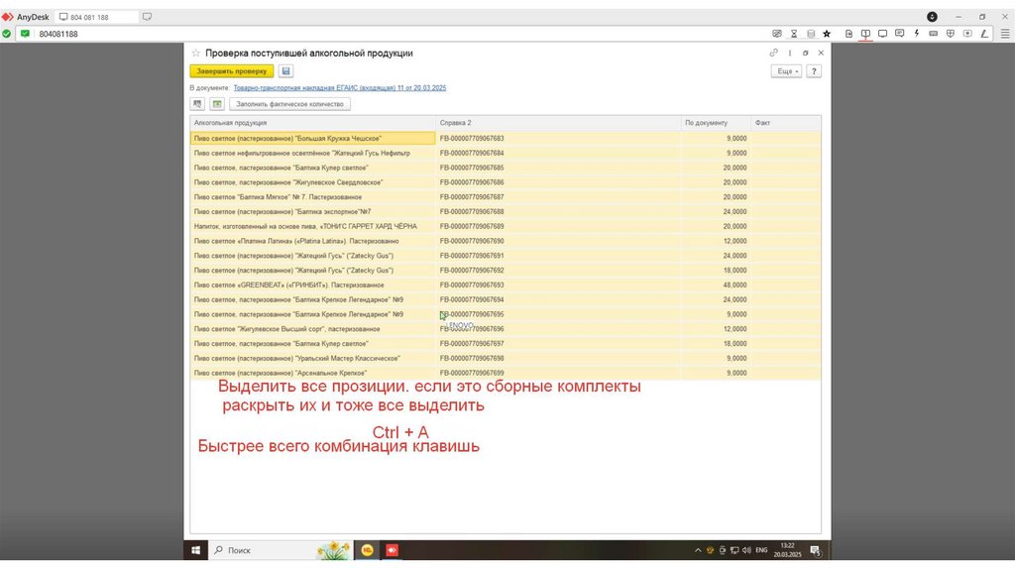Click the AnyDesk hourglass icon
The width and height of the screenshot is (1015, 569).
[794, 34]
